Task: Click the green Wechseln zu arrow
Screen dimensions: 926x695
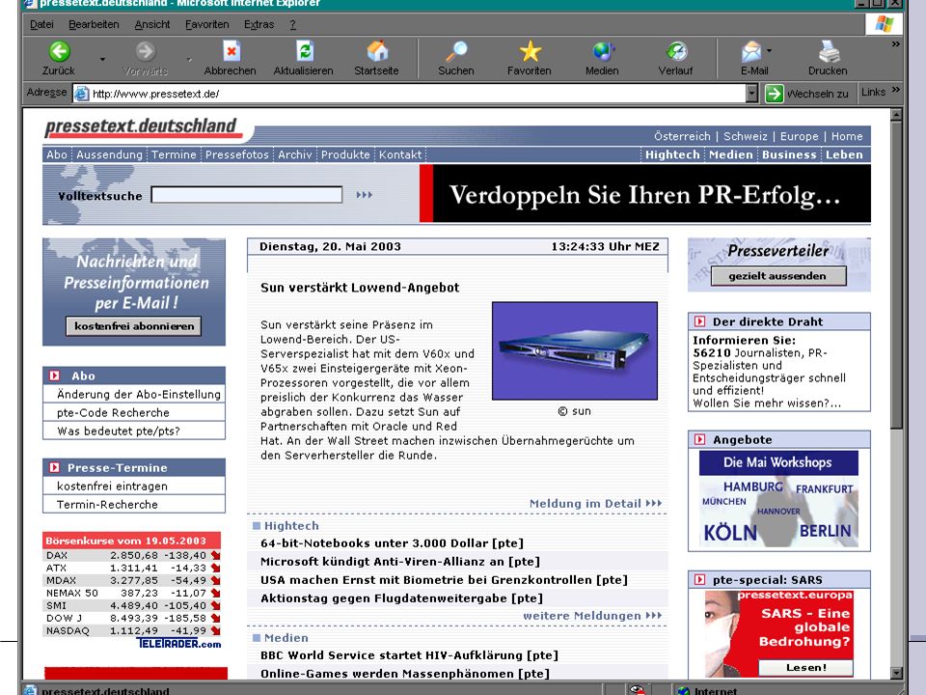Action: click(x=774, y=94)
